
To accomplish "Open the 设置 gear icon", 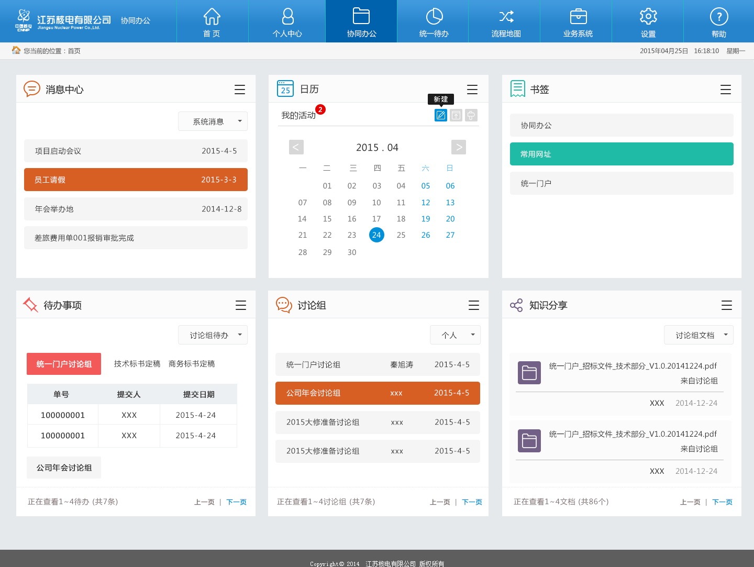I will point(648,21).
